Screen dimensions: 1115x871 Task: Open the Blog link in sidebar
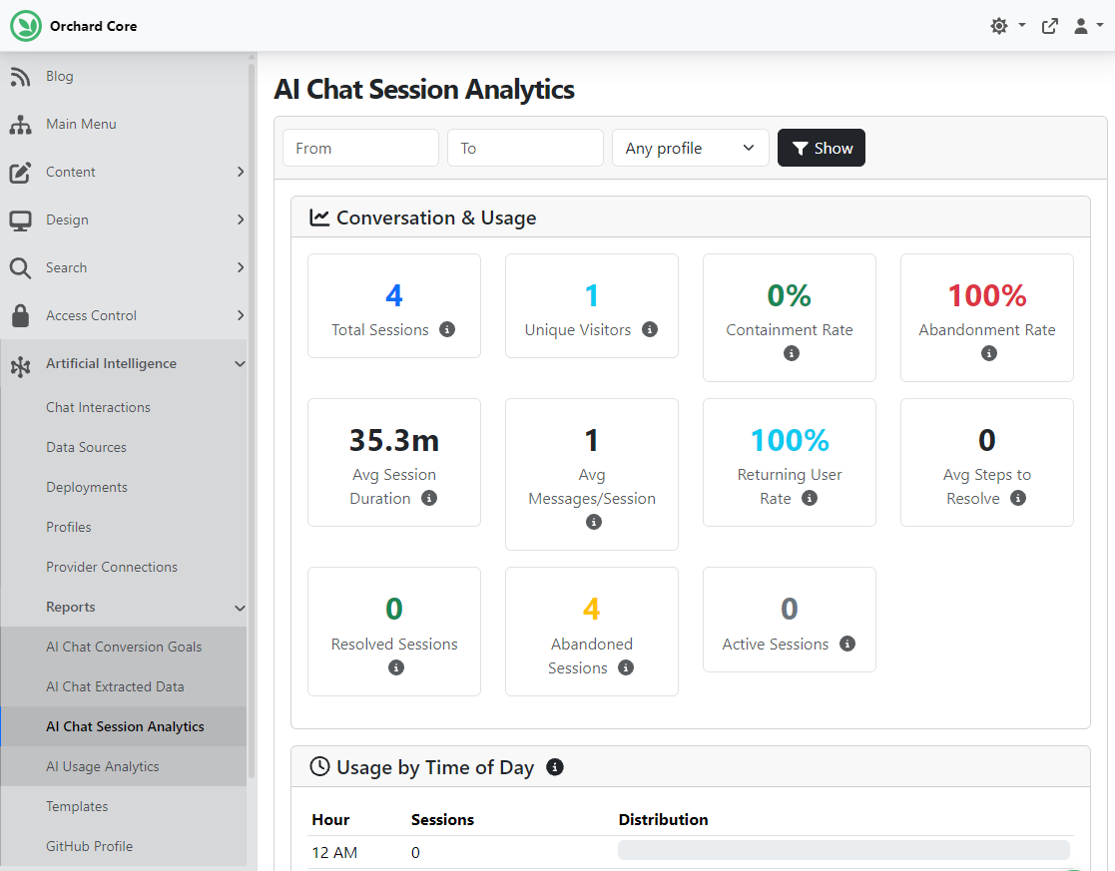point(60,76)
